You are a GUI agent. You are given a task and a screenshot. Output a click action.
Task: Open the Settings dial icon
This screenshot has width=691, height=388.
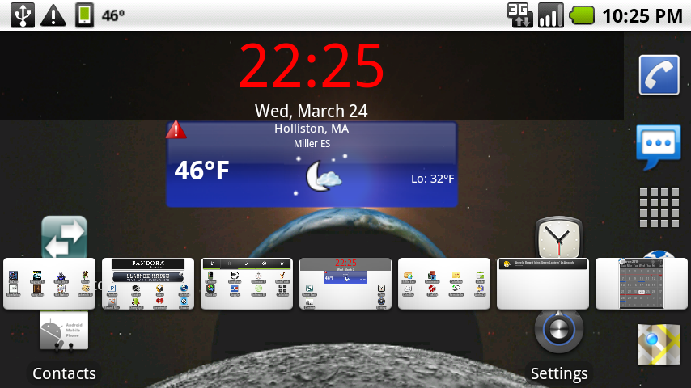tap(559, 331)
